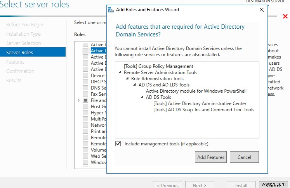Image resolution: width=290 pixels, height=188 pixels.
Task: Select the Server Roles step
Action: [33, 52]
